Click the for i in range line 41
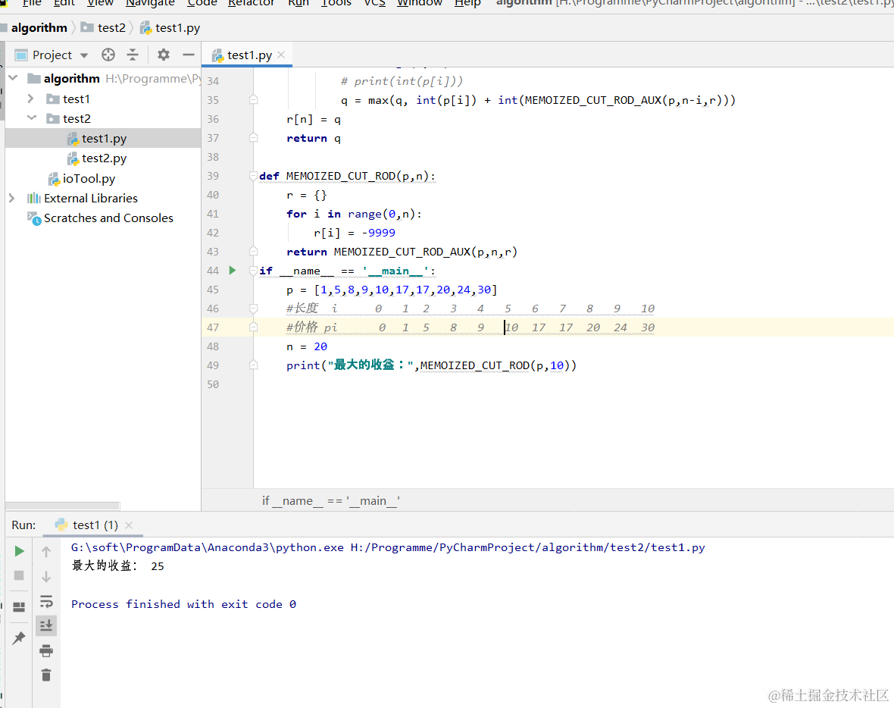 354,214
